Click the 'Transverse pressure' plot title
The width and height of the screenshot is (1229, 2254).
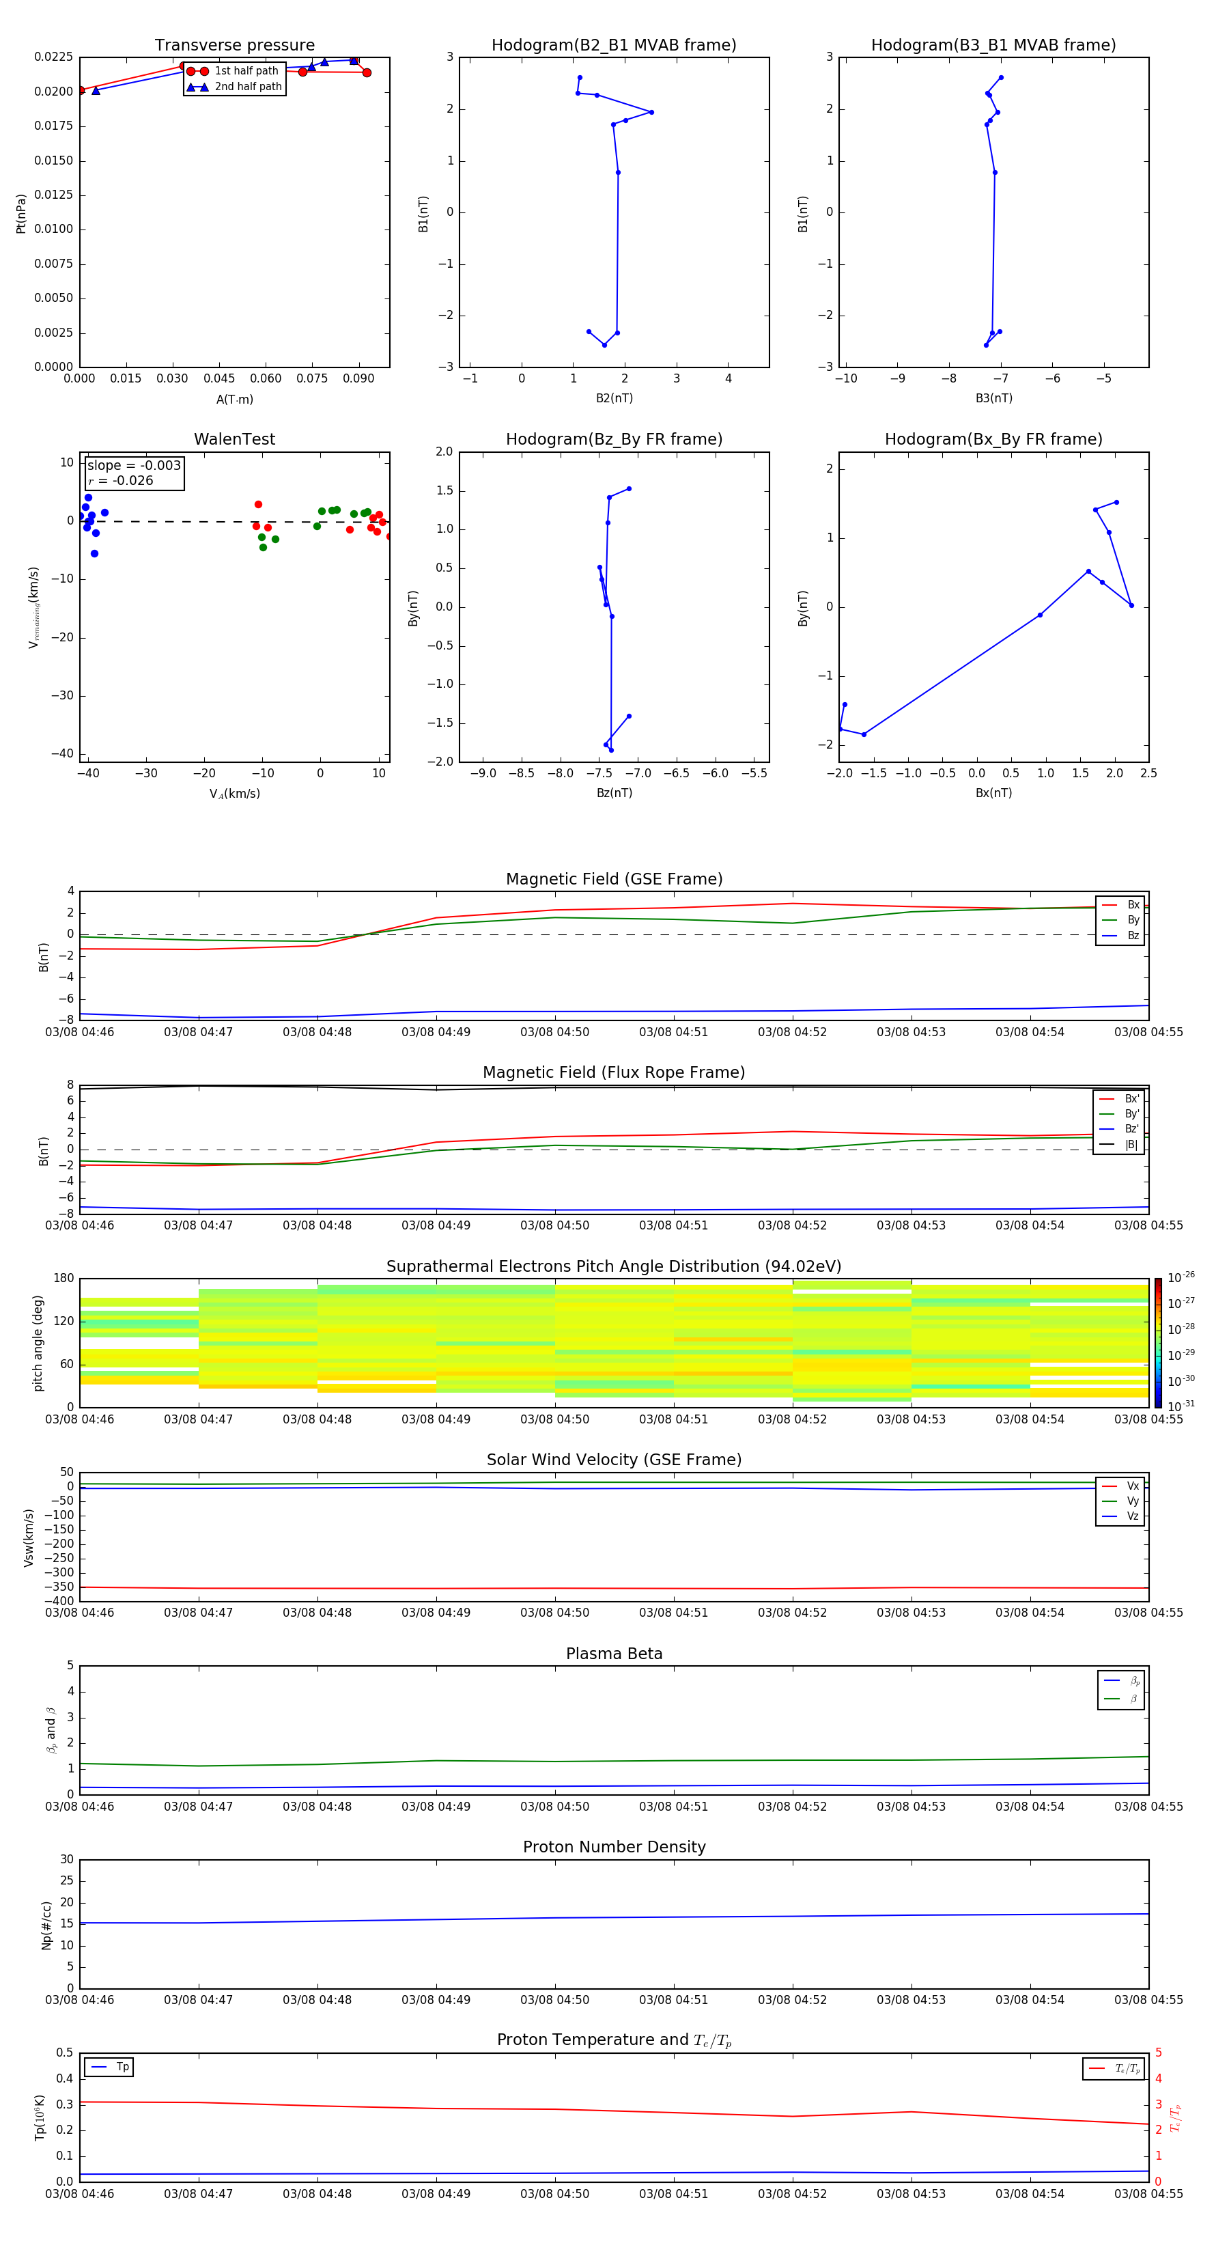click(234, 46)
